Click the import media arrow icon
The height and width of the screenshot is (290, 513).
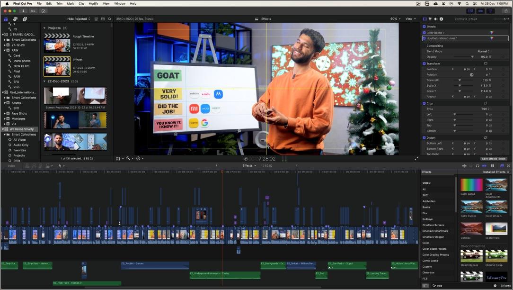[23, 11]
